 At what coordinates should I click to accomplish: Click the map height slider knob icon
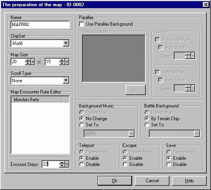[x=67, y=62]
